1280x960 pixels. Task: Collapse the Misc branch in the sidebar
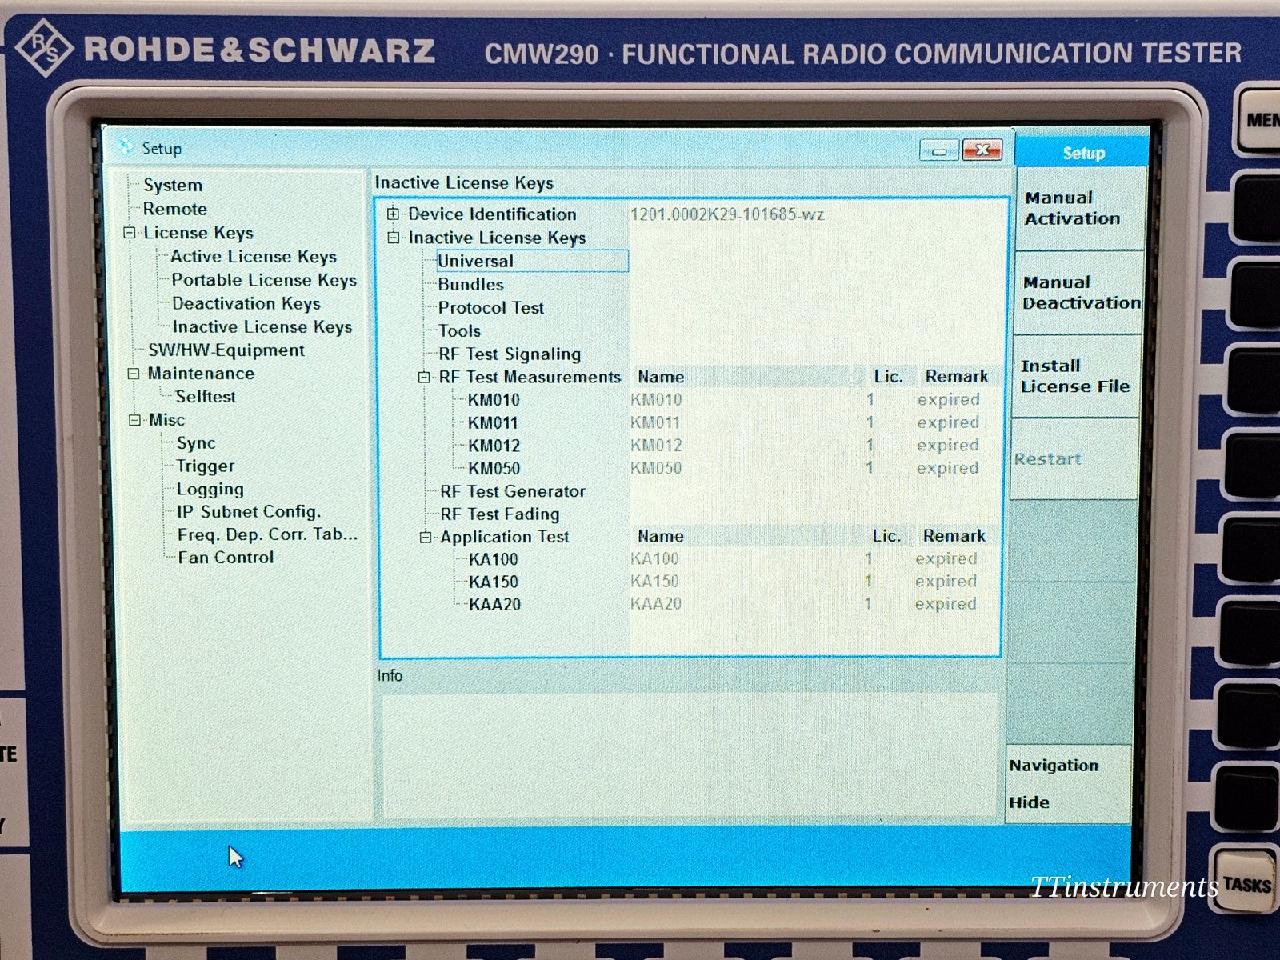133,419
